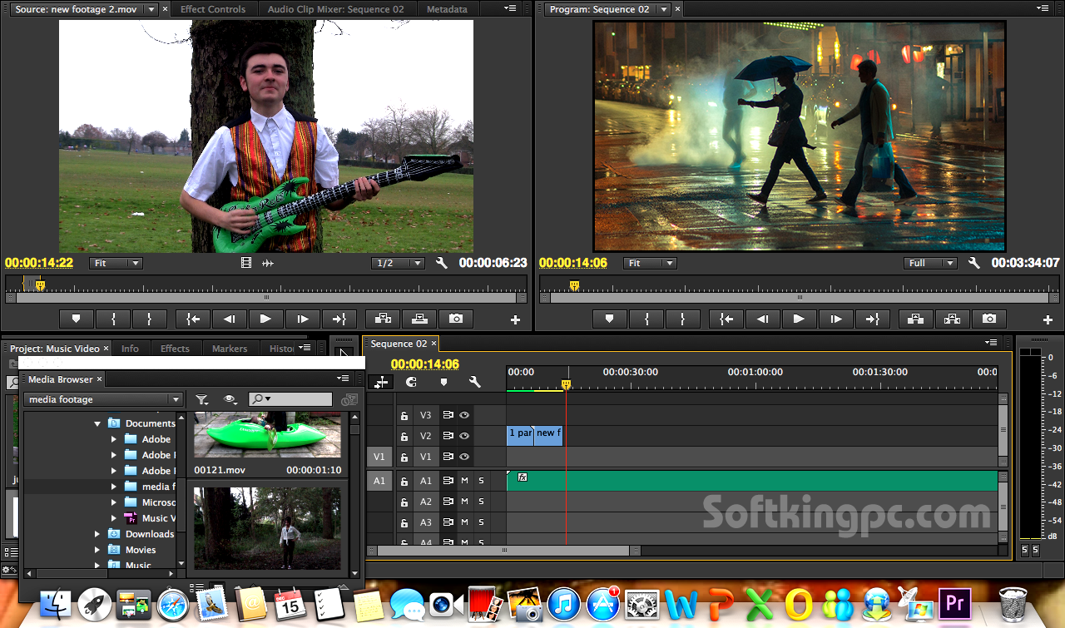The image size is (1065, 628).
Task: Open the Markers panel tab
Action: pos(230,349)
